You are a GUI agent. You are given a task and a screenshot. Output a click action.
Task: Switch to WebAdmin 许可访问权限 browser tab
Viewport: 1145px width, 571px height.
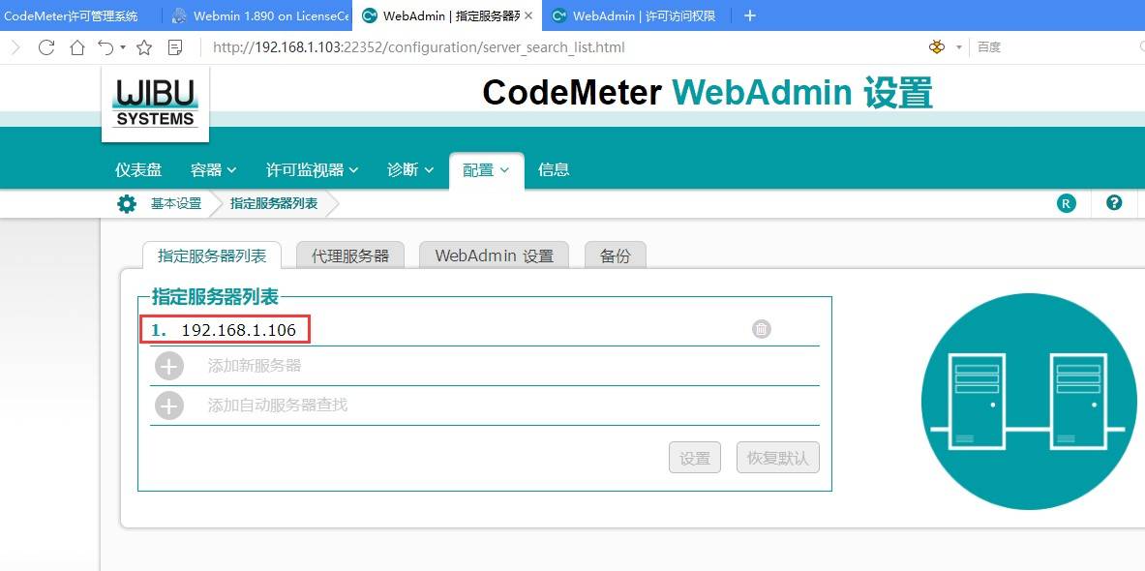pos(635,15)
